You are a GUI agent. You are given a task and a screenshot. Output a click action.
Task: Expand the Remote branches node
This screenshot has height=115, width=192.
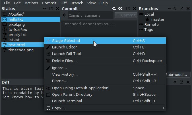point(141,25)
